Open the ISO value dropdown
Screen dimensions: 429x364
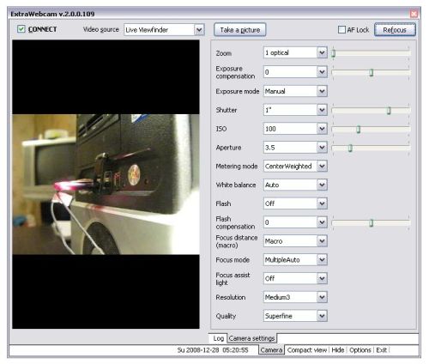[295, 129]
